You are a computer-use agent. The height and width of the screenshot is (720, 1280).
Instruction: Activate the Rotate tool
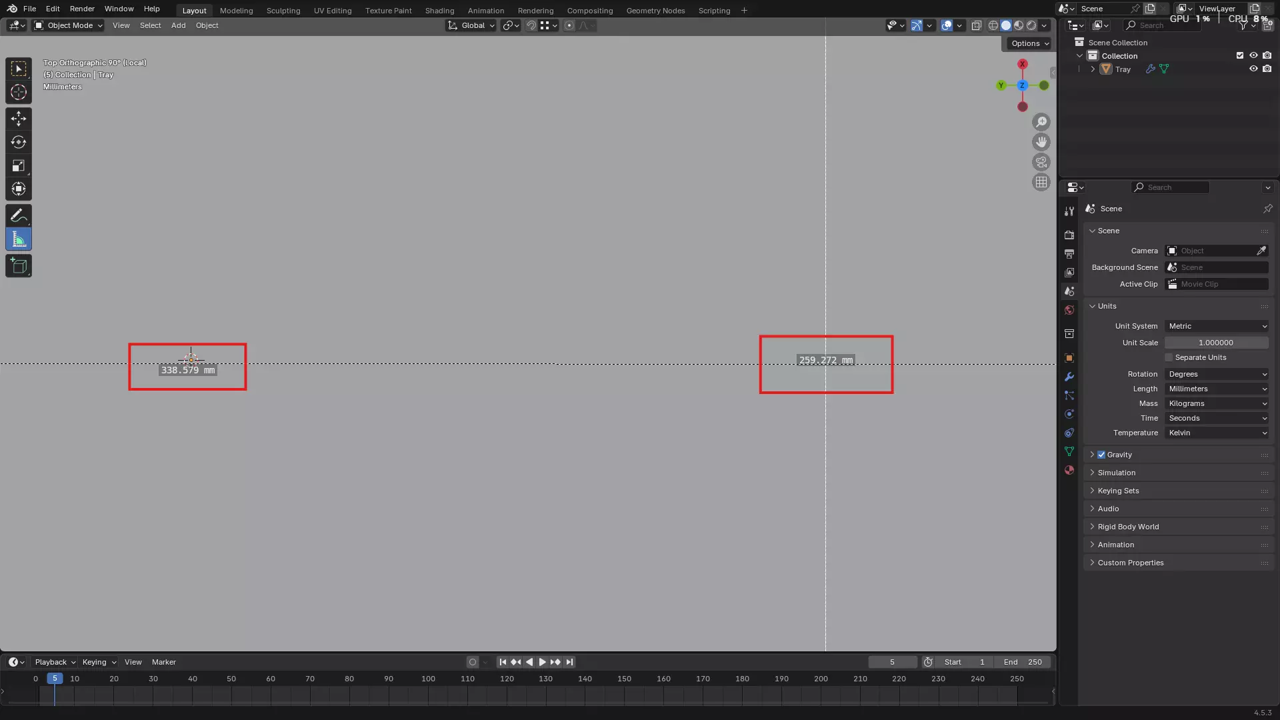19,142
